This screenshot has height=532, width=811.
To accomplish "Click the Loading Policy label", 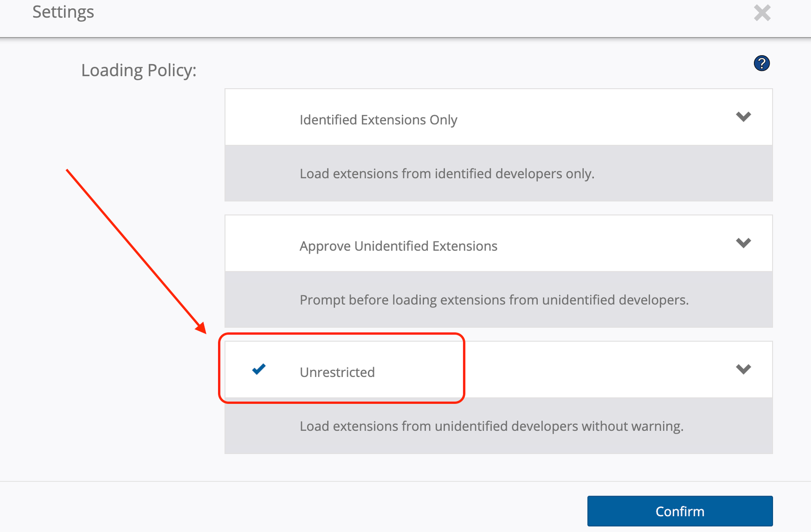I will pyautogui.click(x=138, y=70).
